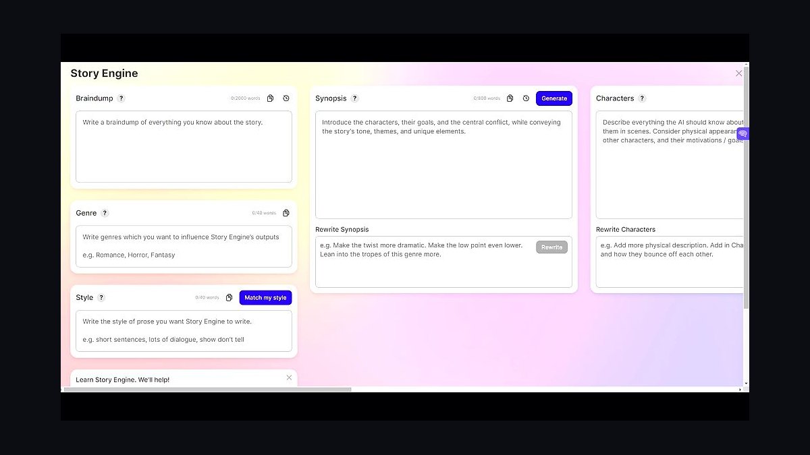Image resolution: width=810 pixels, height=455 pixels.
Task: Click the Braindump 0/2000 words counter
Action: click(x=246, y=98)
